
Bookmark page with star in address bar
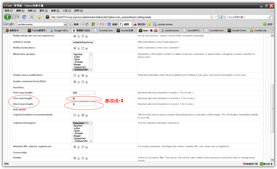click(x=212, y=17)
